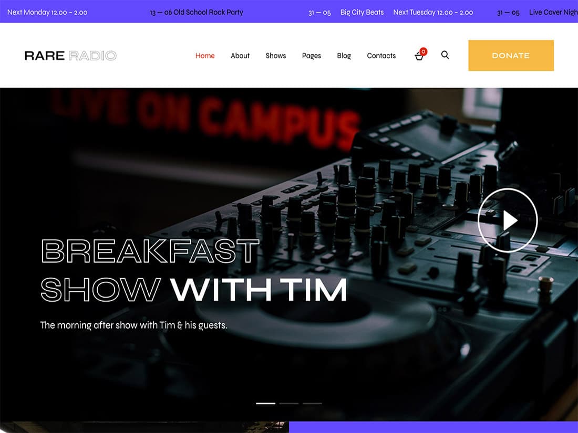
Task: Open the shopping cart icon
Action: point(419,56)
